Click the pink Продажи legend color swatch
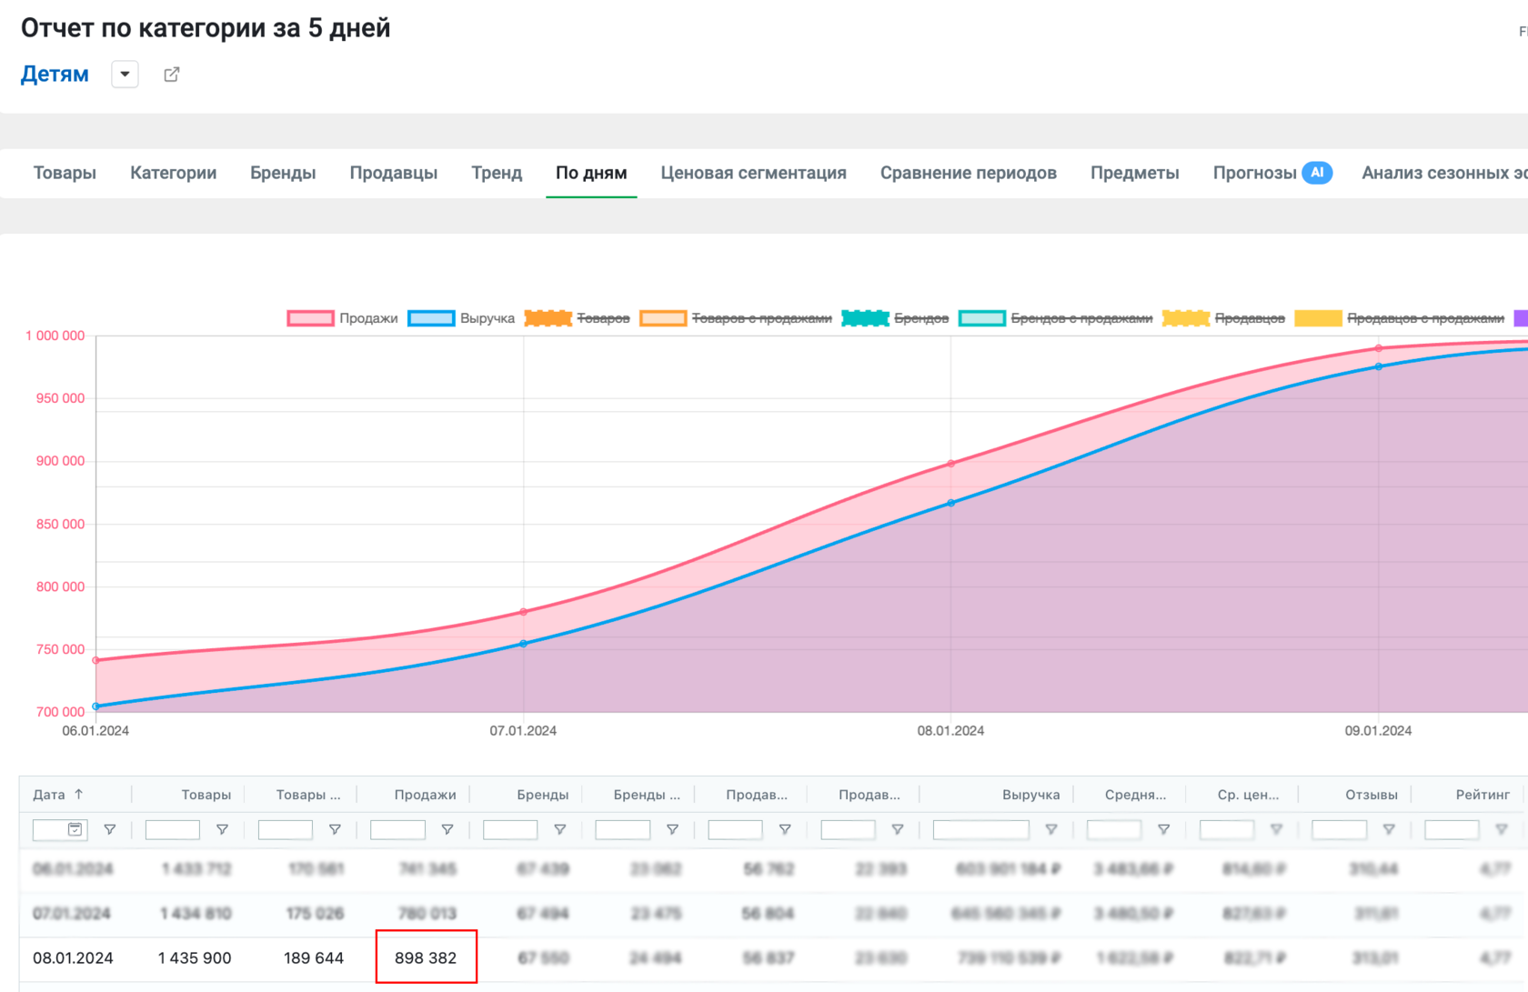Image resolution: width=1528 pixels, height=992 pixels. tap(310, 318)
